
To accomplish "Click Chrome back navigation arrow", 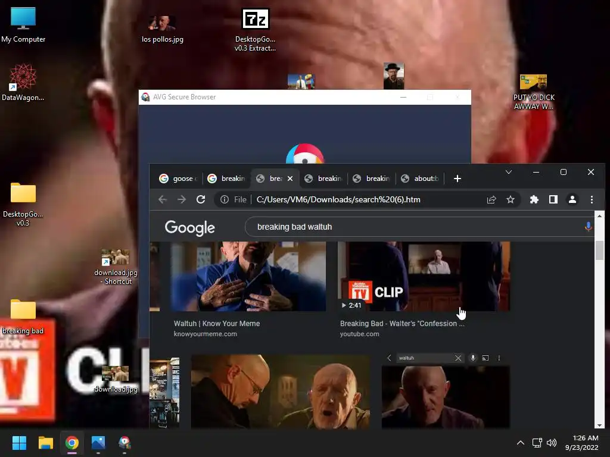I will click(x=163, y=200).
